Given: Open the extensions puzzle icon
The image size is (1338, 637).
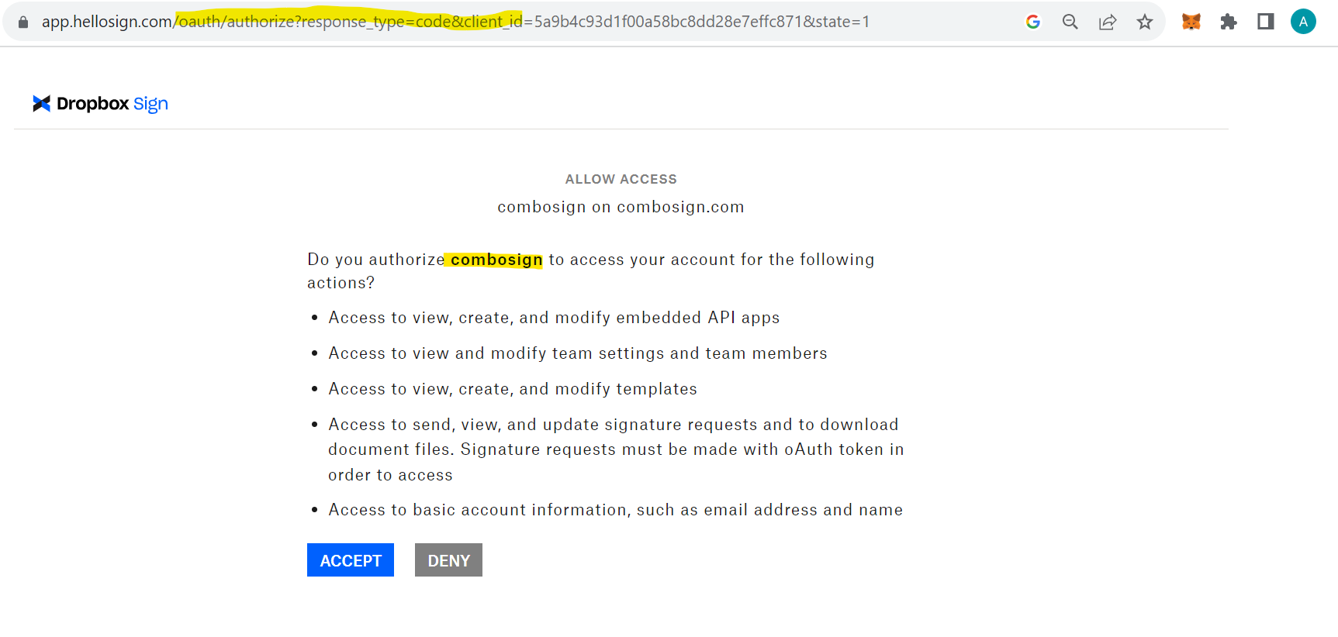Looking at the screenshot, I should (x=1228, y=22).
